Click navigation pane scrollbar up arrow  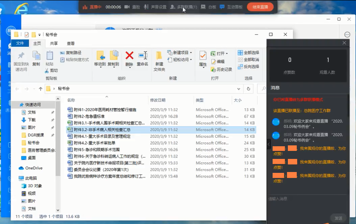(58, 99)
